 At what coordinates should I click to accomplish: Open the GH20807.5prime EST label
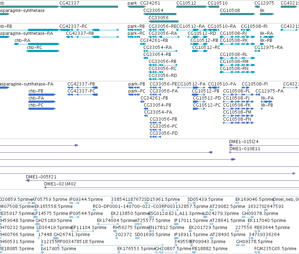pyautogui.click(x=173, y=249)
